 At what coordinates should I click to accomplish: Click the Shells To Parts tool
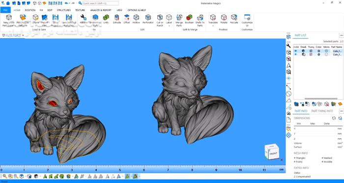tap(200, 21)
